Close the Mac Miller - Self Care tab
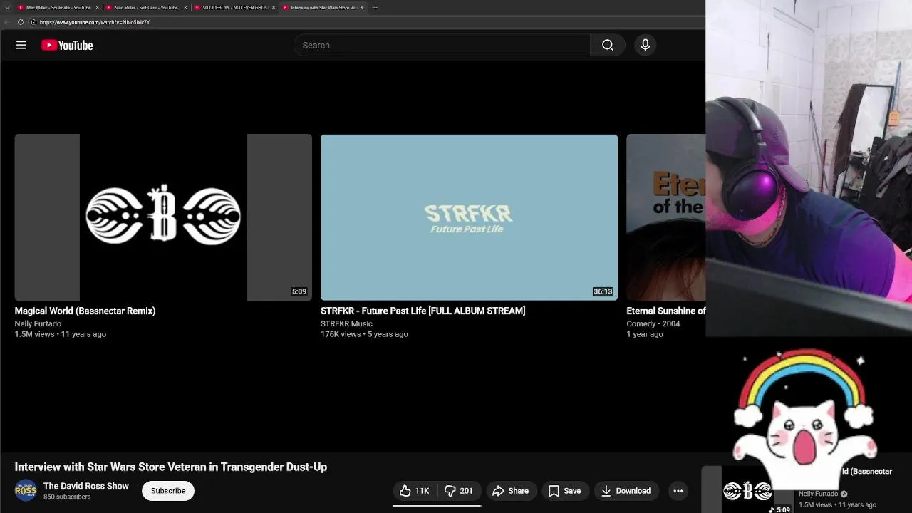 click(185, 7)
